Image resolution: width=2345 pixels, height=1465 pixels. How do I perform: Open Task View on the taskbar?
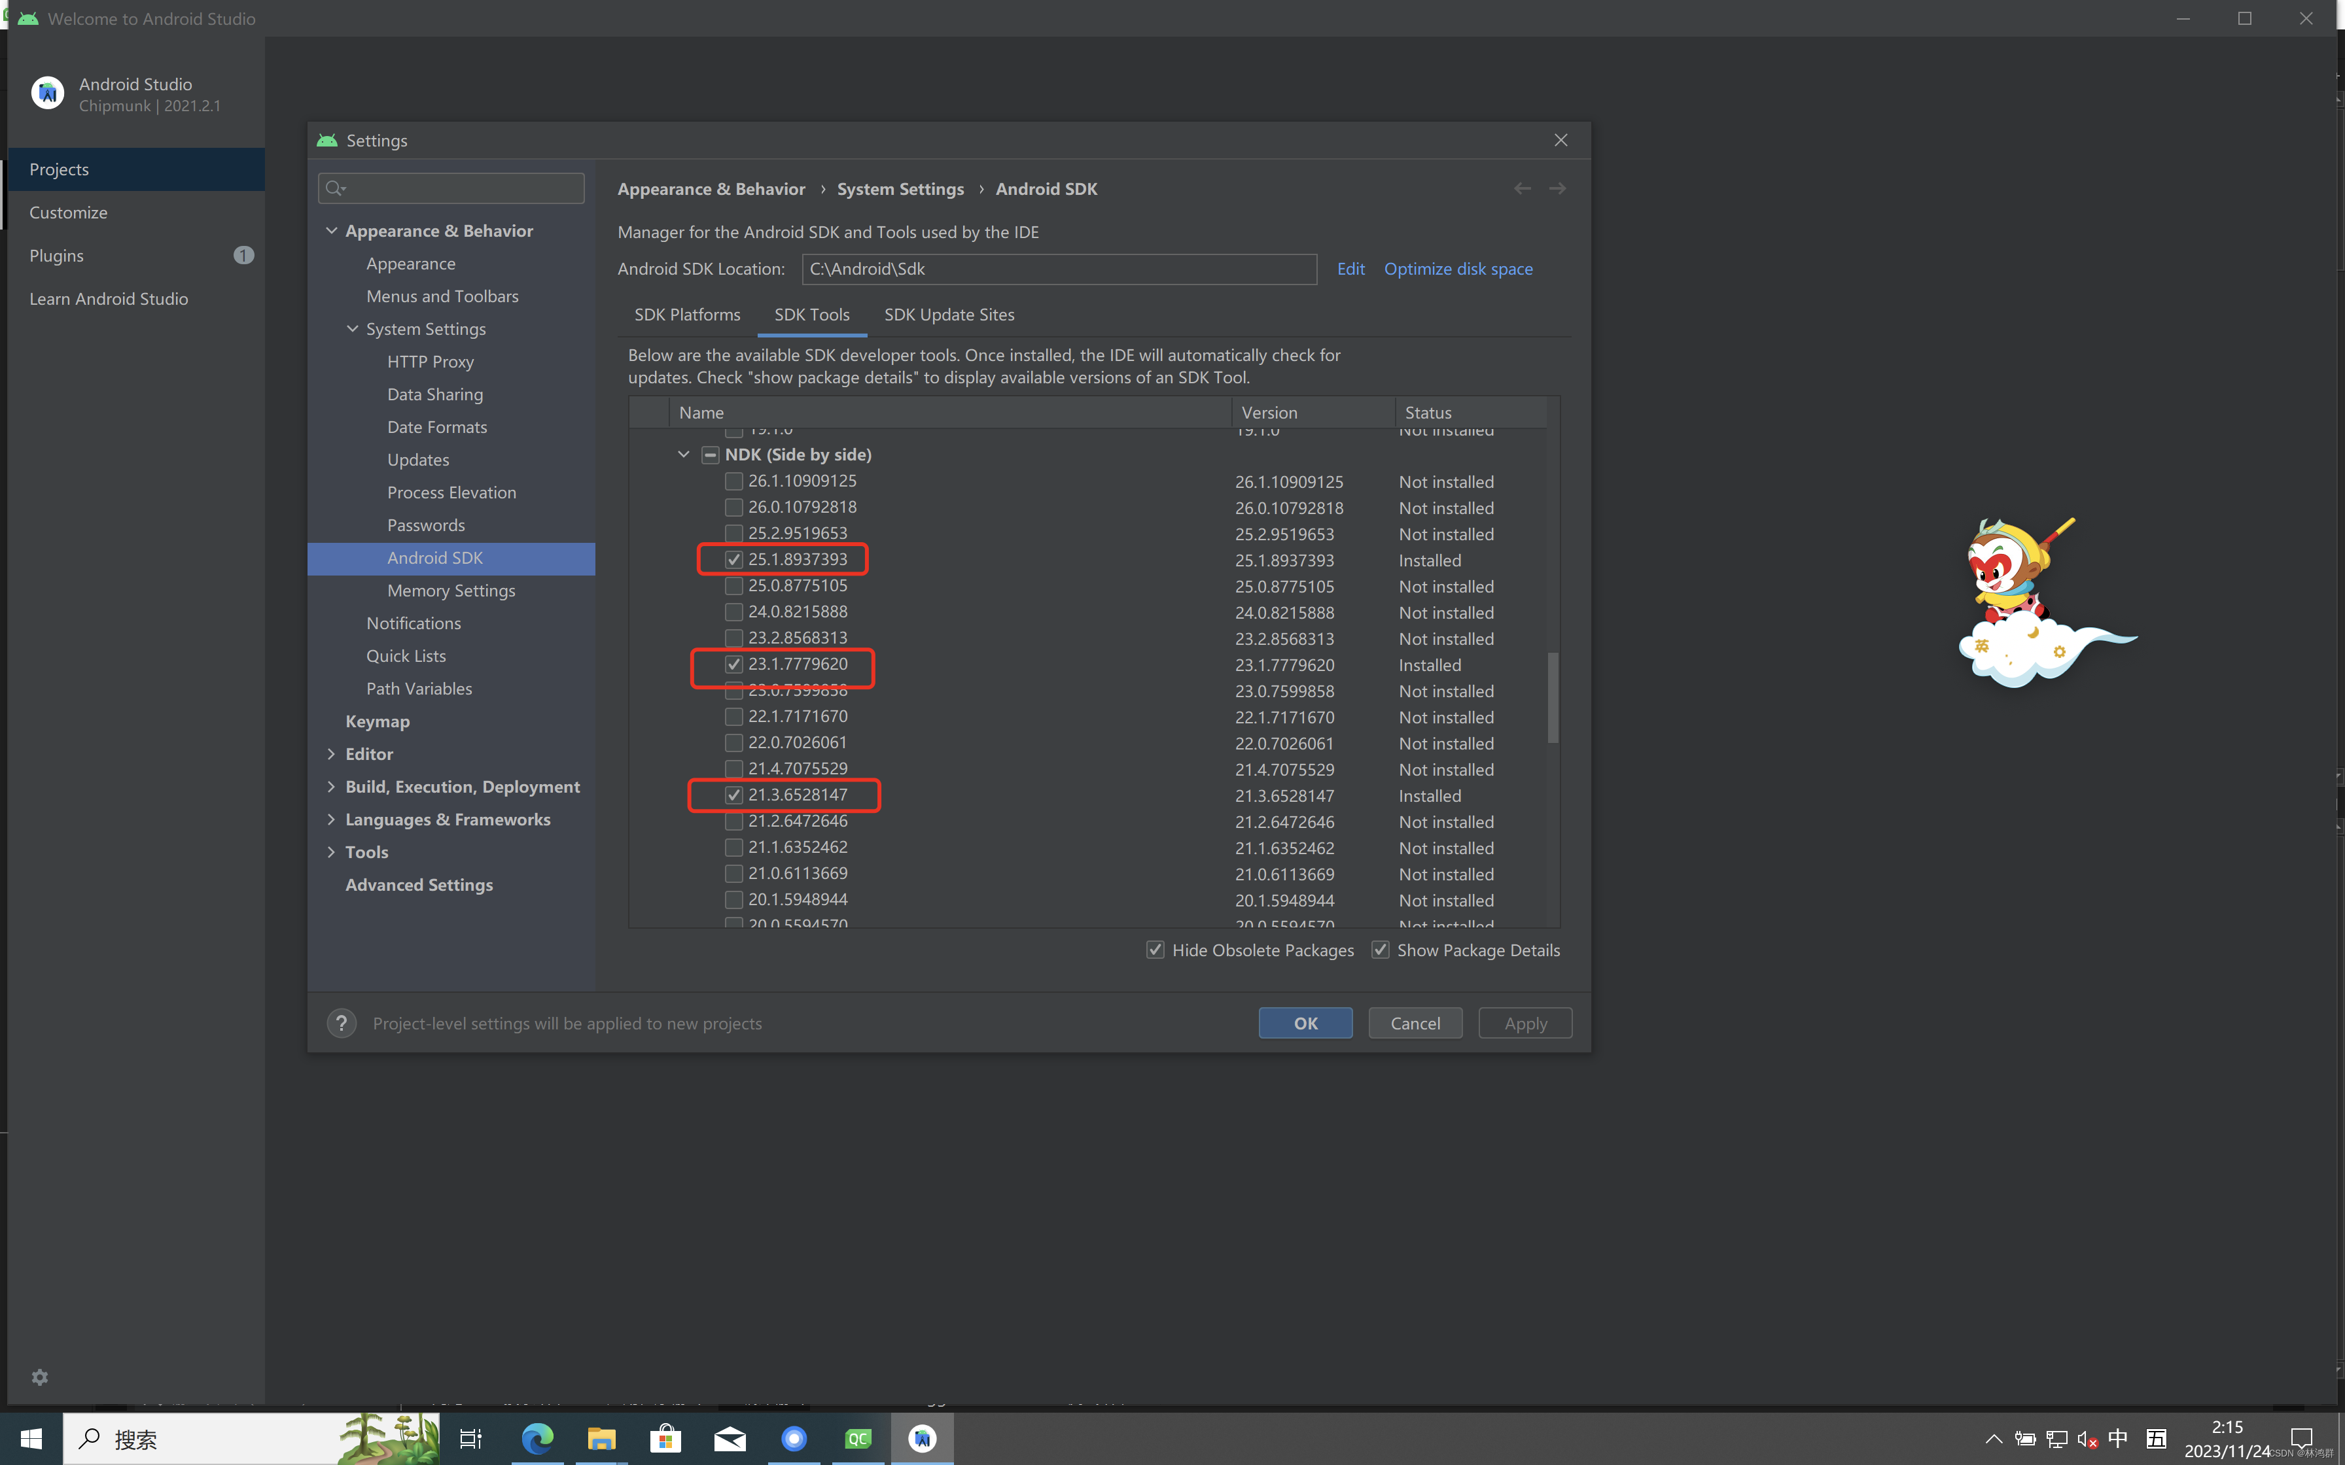pos(471,1439)
